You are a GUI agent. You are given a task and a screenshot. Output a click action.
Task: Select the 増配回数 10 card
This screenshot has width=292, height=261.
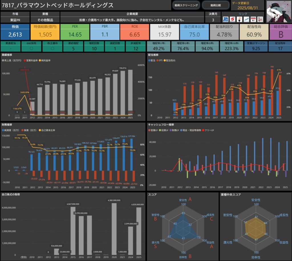point(94,46)
